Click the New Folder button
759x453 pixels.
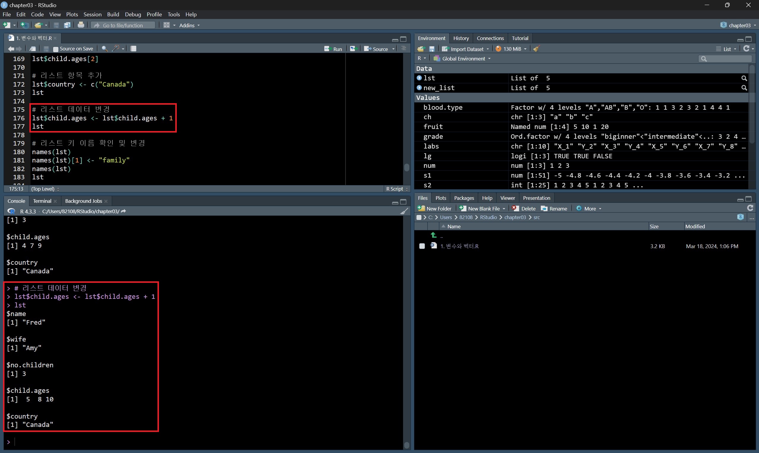[x=435, y=208]
